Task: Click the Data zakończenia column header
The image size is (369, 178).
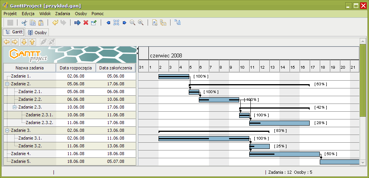Action: [116, 68]
